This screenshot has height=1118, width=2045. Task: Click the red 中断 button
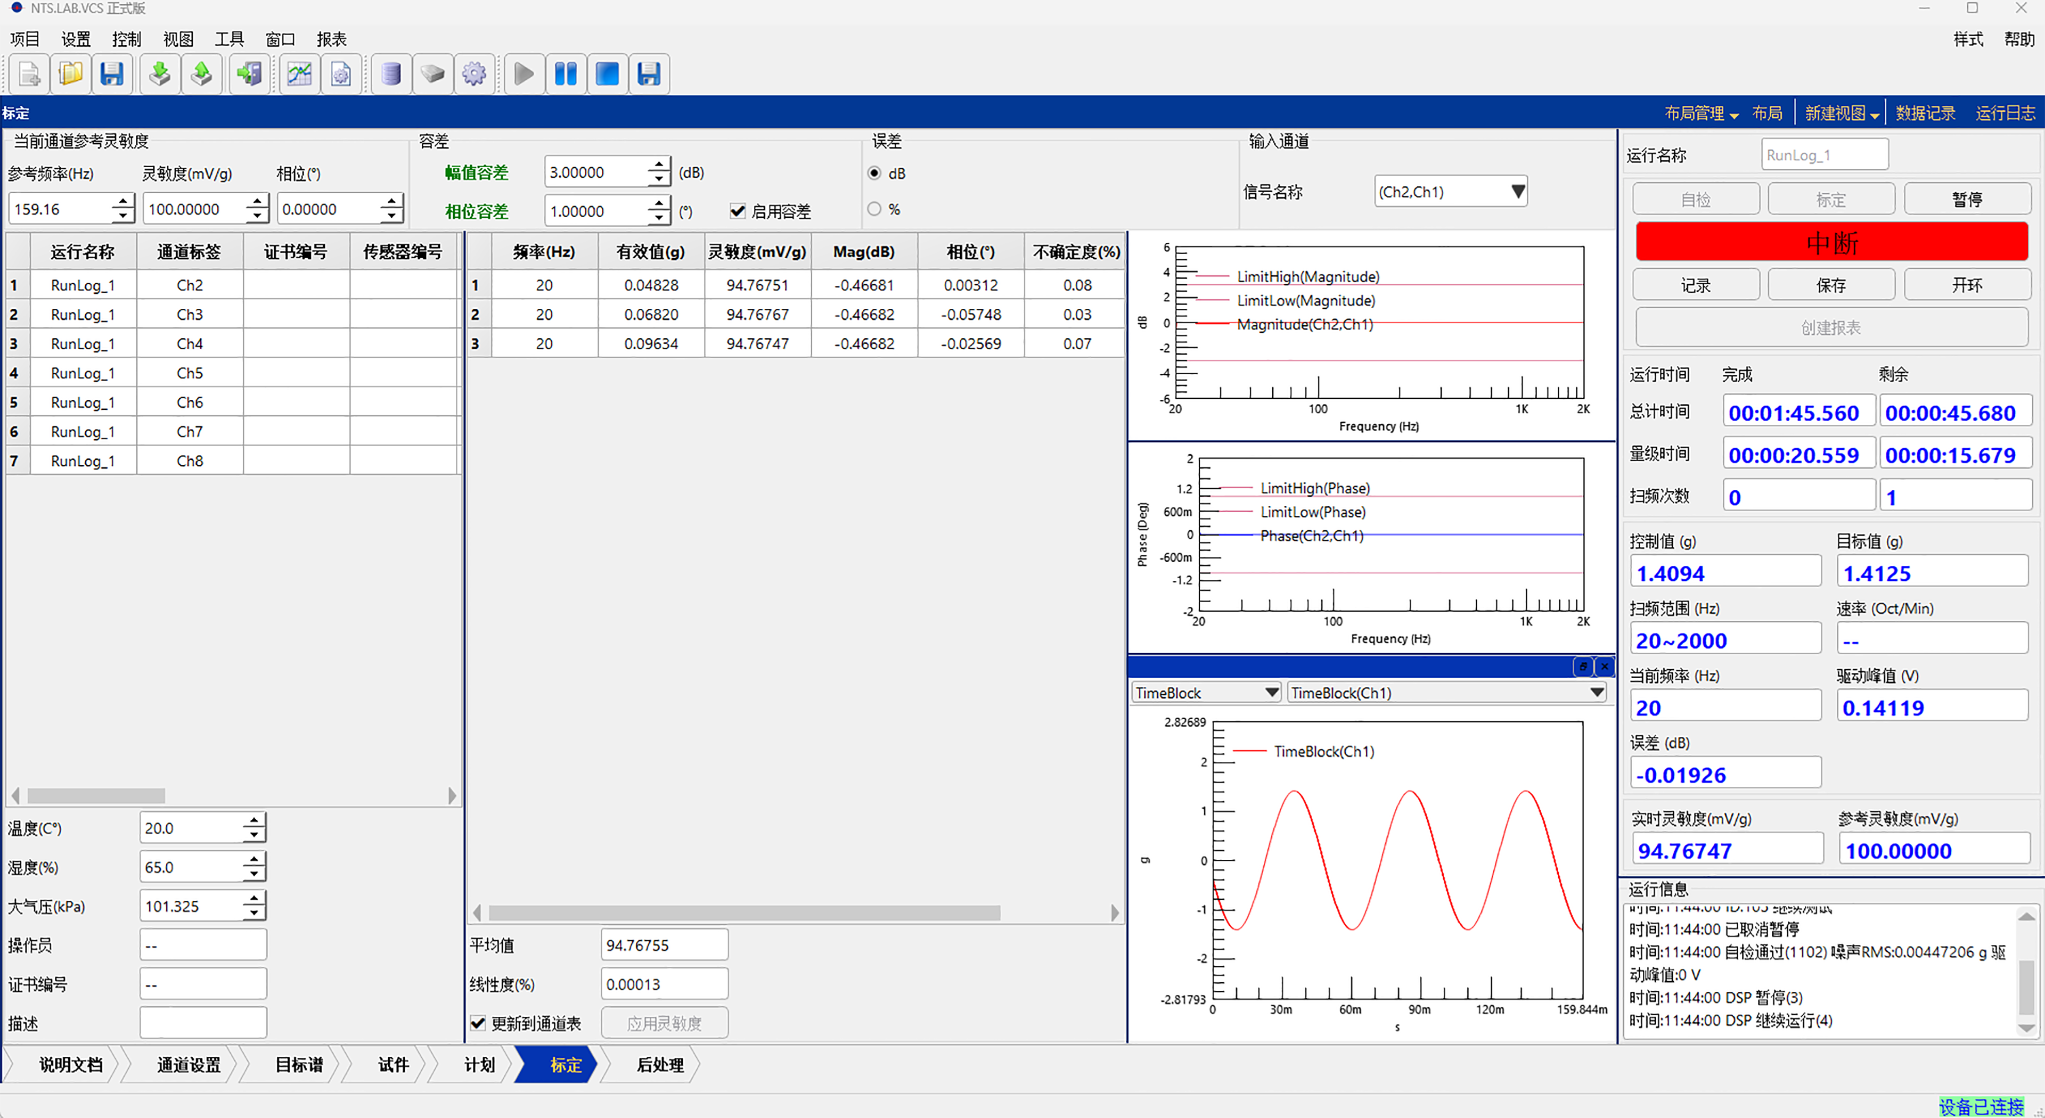point(1831,242)
